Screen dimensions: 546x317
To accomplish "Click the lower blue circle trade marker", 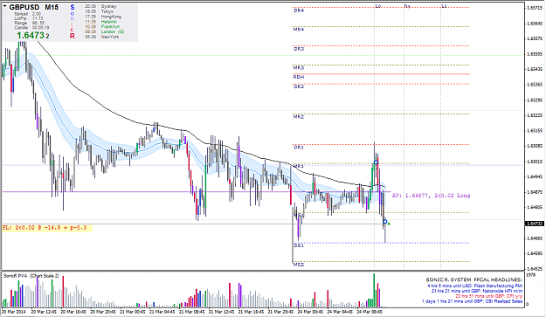I will (x=385, y=222).
